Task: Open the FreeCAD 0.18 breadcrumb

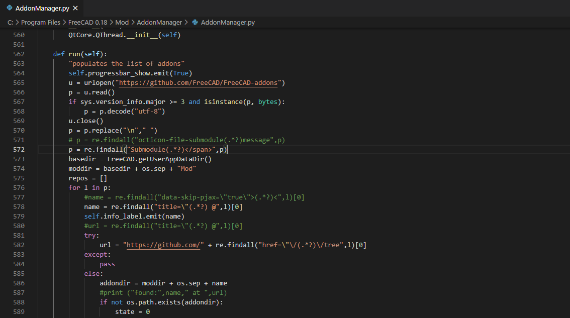Action: (87, 22)
